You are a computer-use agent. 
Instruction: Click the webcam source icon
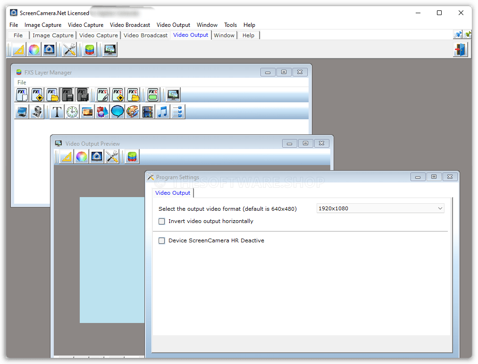[36, 112]
